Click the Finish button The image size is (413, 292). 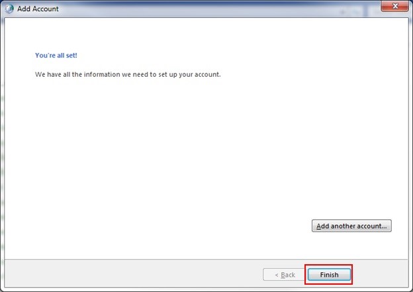point(329,275)
